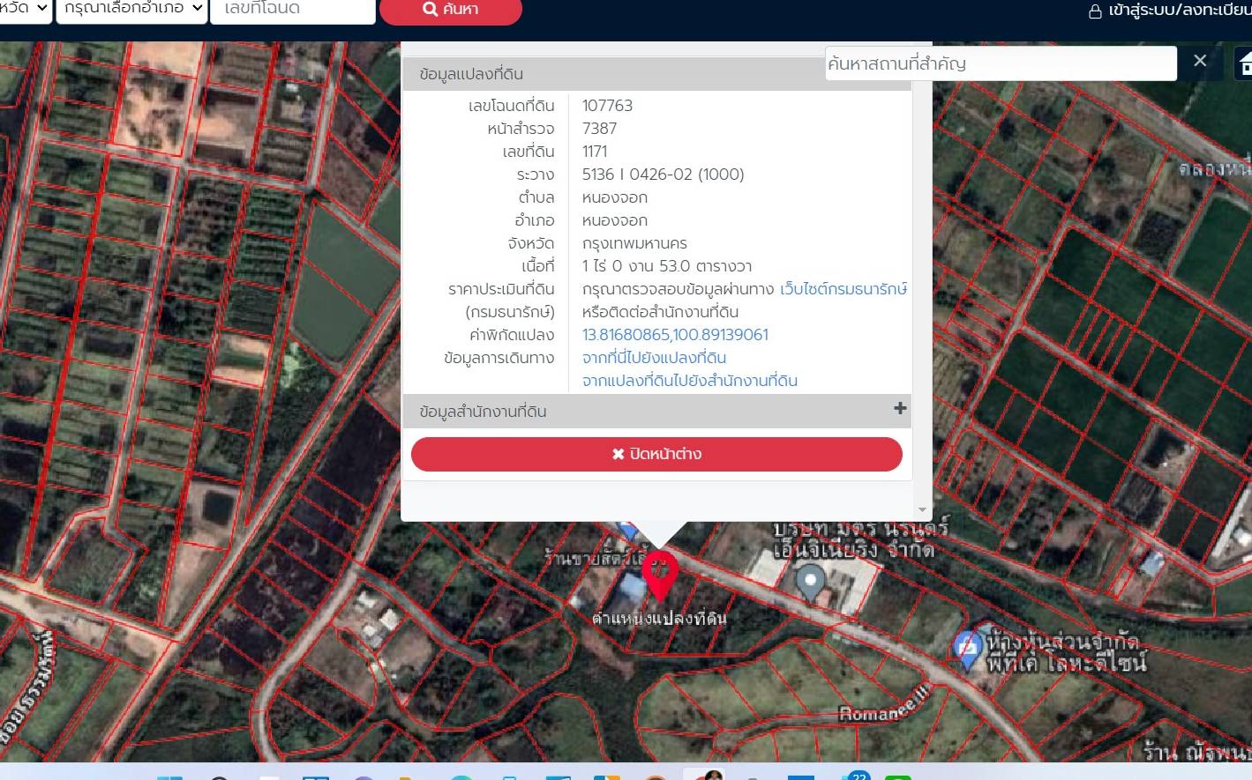Click the gray map pin near มิตร นรินทร์ เอ็นจิเนียริ่ง

pos(810,582)
